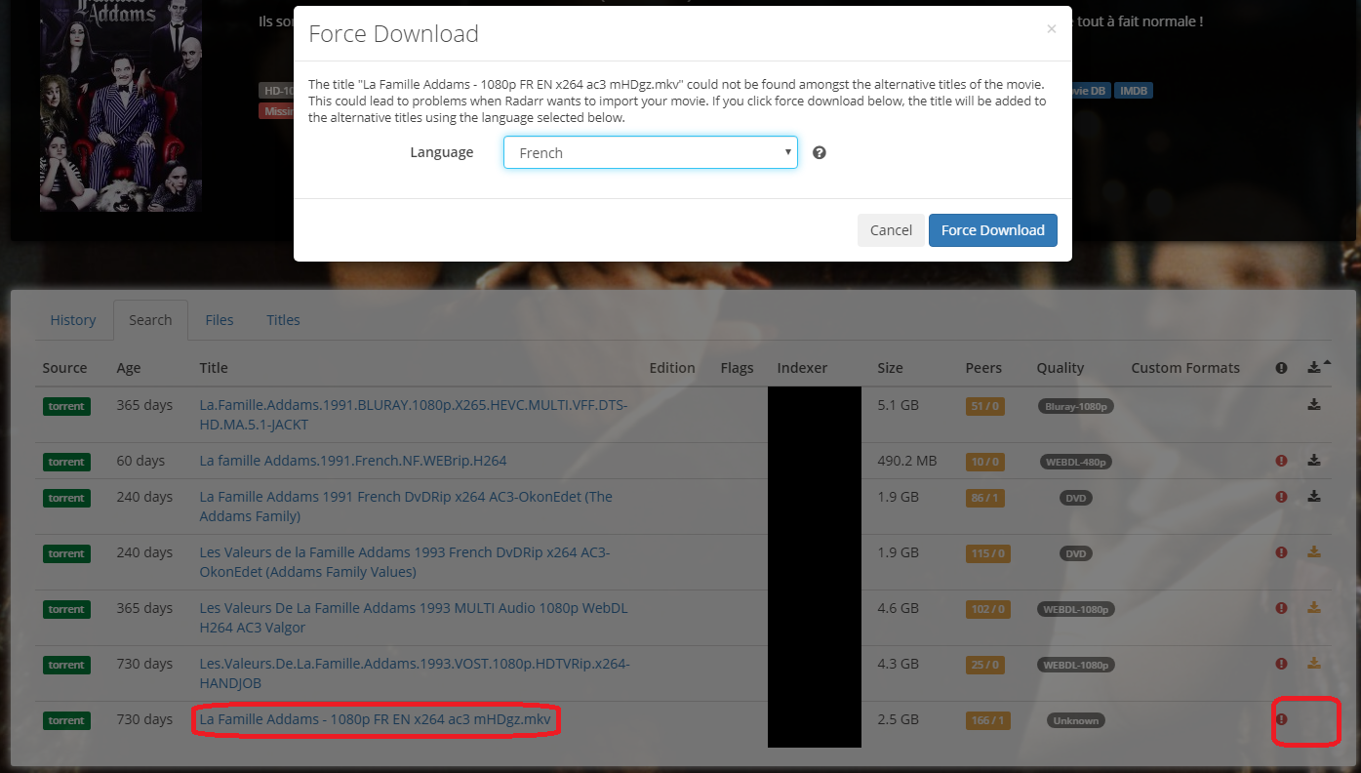The width and height of the screenshot is (1361, 773).
Task: Click the Custom Formats column header
Action: coord(1185,368)
